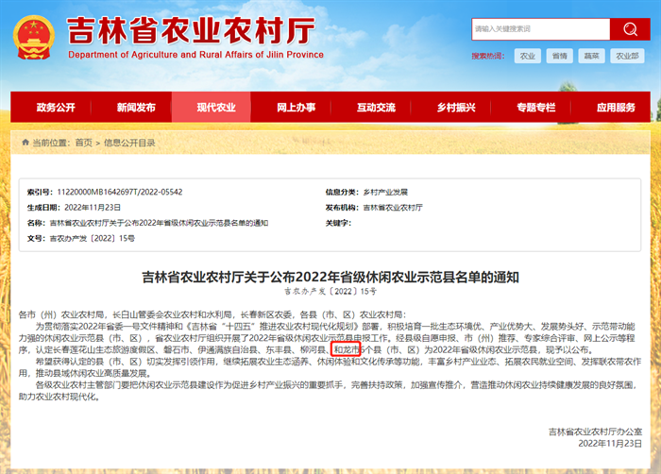
Task: Open the 专题专栏 navigation menu
Action: click(x=536, y=108)
